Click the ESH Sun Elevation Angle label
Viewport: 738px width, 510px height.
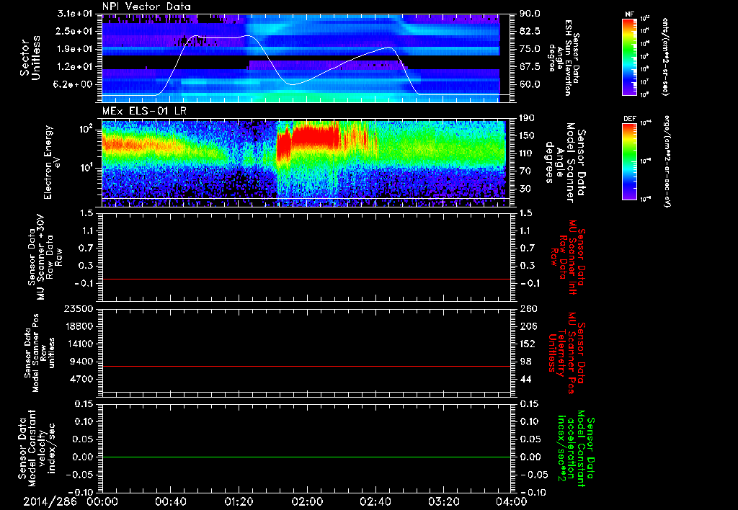point(569,58)
